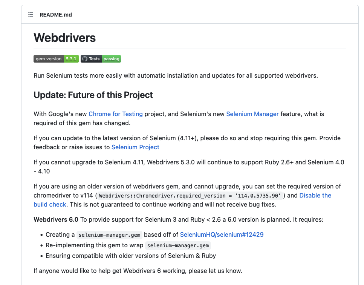Open the SeleniumHQ/selenium#12429 issue link
Viewport: 364px width, 285px height.
[222, 234]
